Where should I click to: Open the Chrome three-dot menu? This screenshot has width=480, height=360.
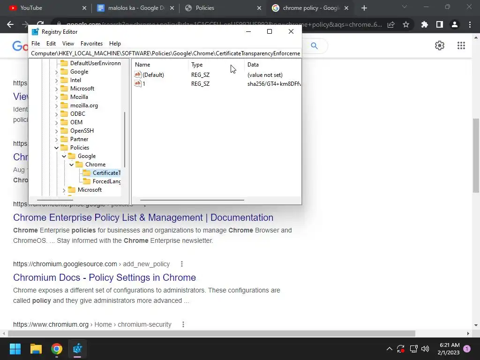pos(470,24)
